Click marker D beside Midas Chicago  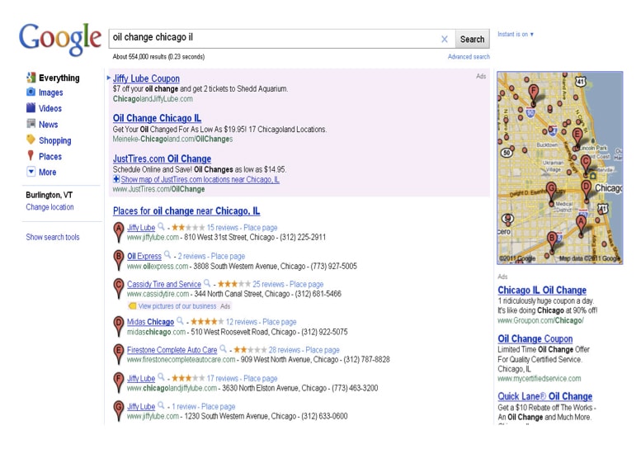119,326
